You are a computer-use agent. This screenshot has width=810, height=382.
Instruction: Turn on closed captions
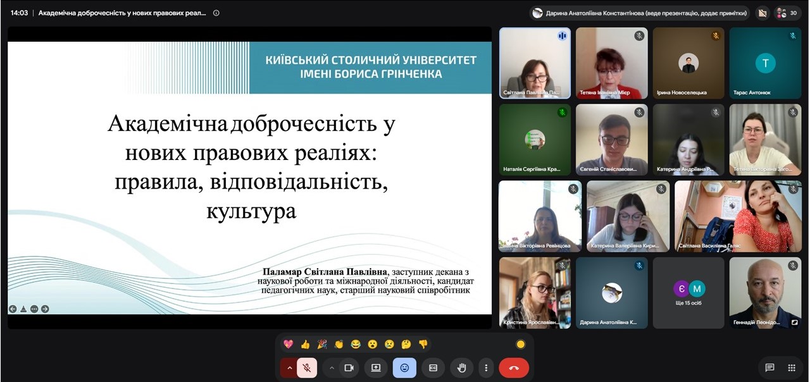(x=433, y=367)
